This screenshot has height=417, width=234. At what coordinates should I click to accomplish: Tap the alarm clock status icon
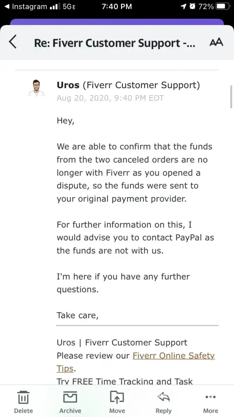[x=192, y=6]
